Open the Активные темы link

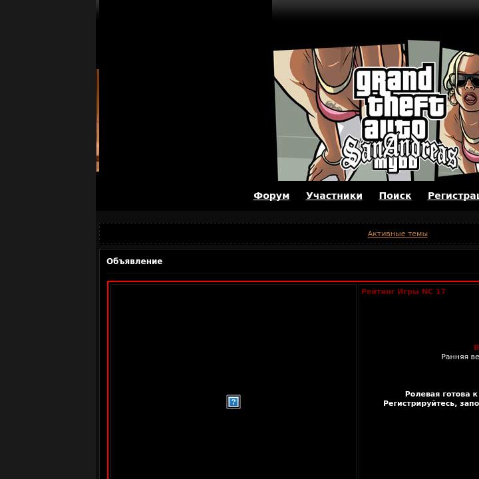pos(397,234)
